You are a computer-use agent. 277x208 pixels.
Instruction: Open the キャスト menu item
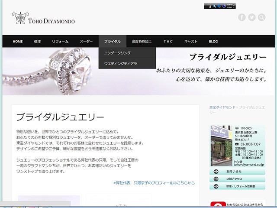(191, 42)
